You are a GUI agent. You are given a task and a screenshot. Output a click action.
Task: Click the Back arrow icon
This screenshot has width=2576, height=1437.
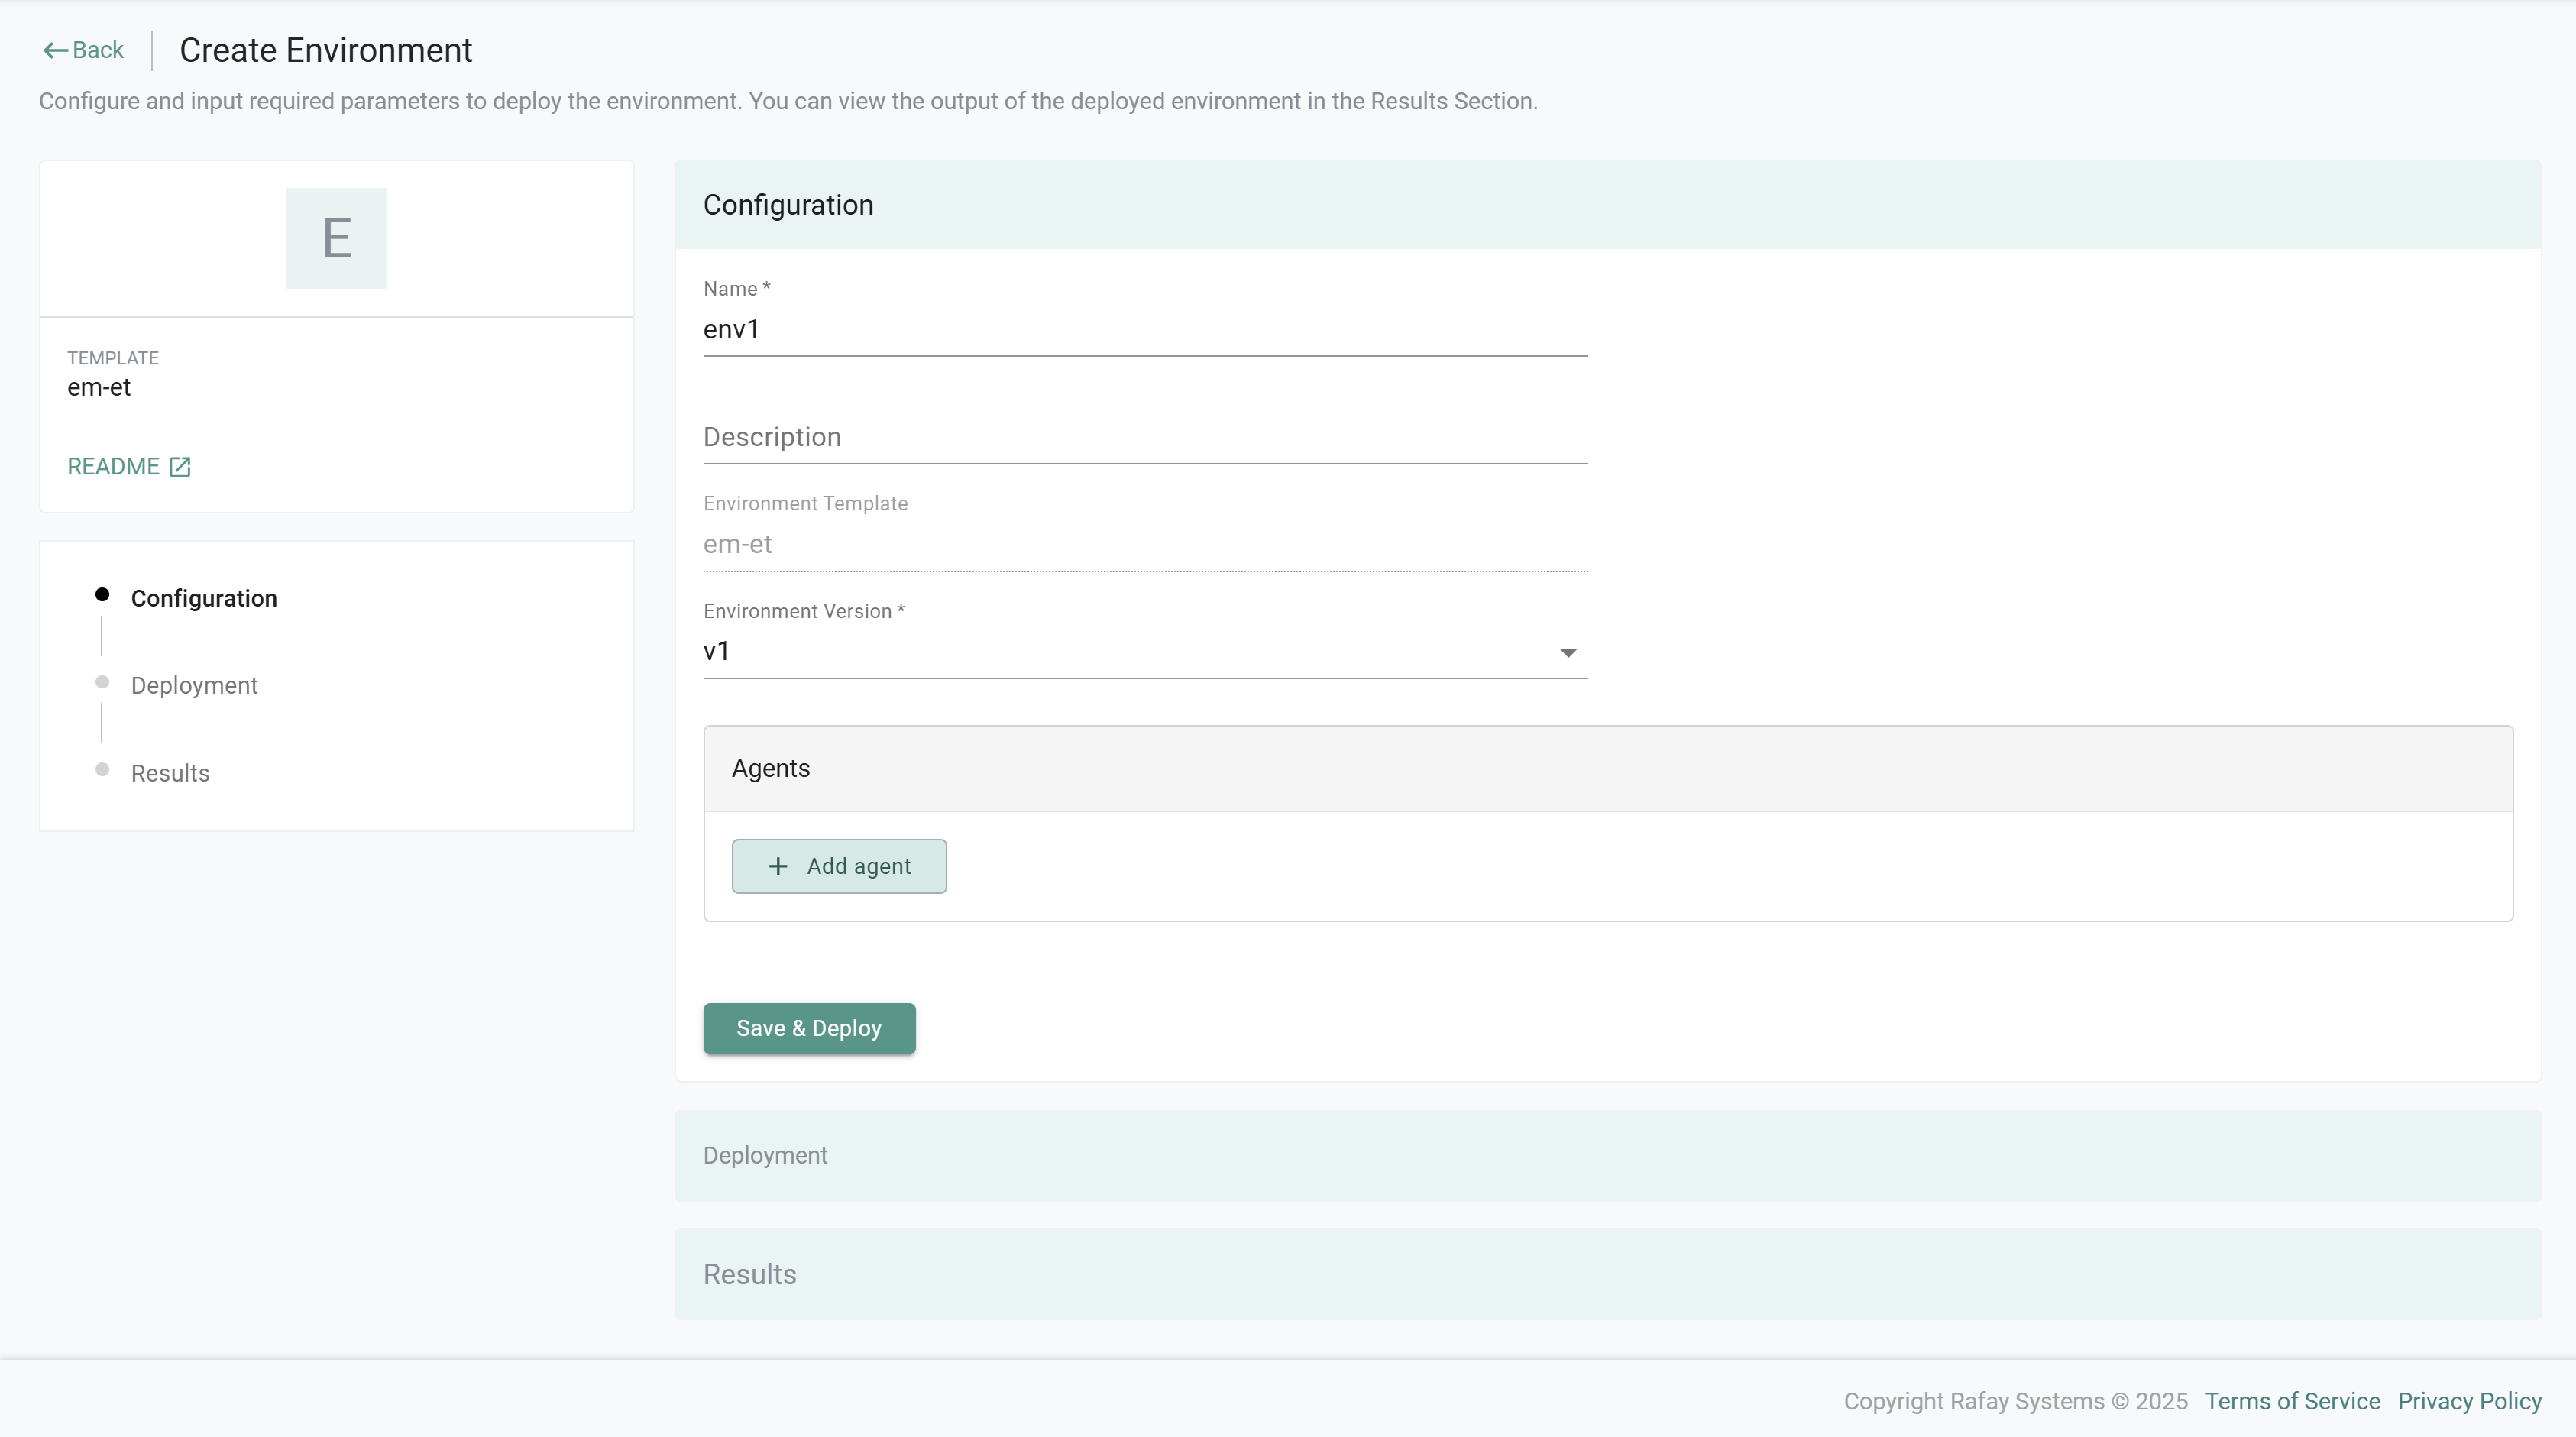[55, 50]
